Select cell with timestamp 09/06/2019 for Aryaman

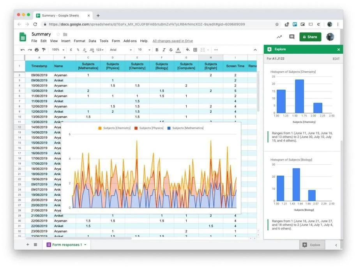tap(39, 75)
